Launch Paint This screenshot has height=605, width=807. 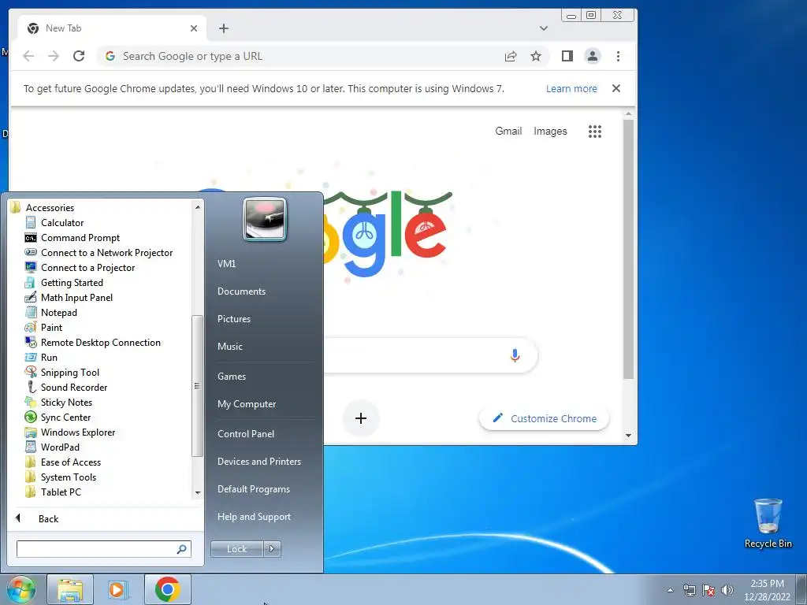51,327
